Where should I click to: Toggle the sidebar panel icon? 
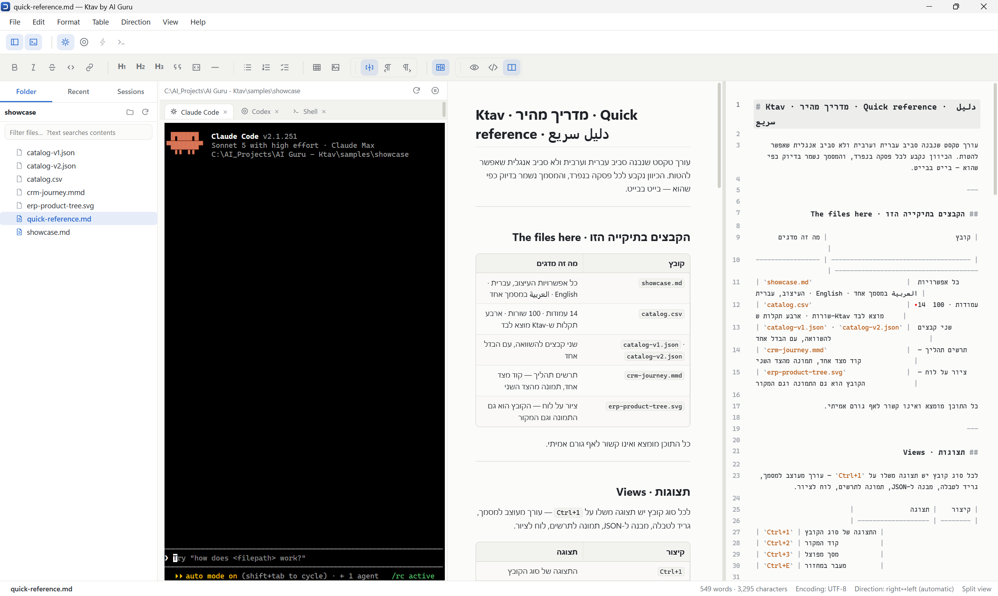[15, 42]
